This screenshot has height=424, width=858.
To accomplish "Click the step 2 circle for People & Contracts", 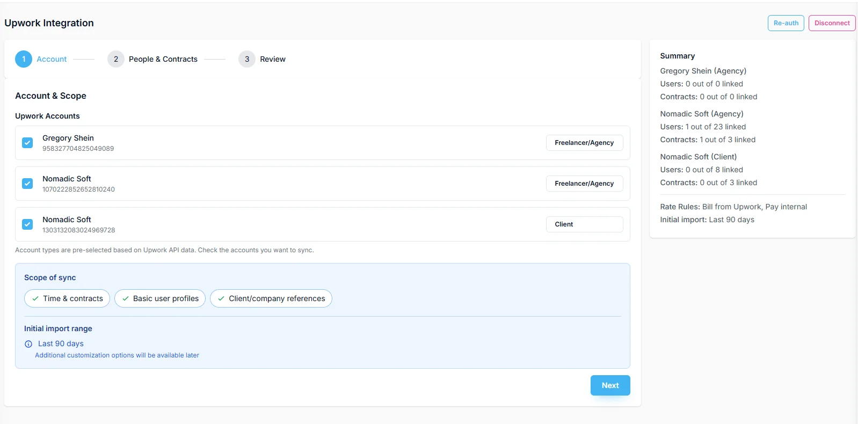I will [x=116, y=59].
